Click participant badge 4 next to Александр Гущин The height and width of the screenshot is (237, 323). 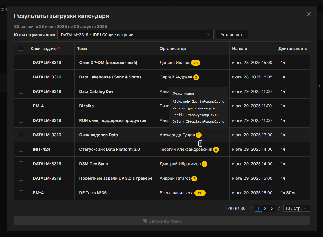tap(198, 135)
